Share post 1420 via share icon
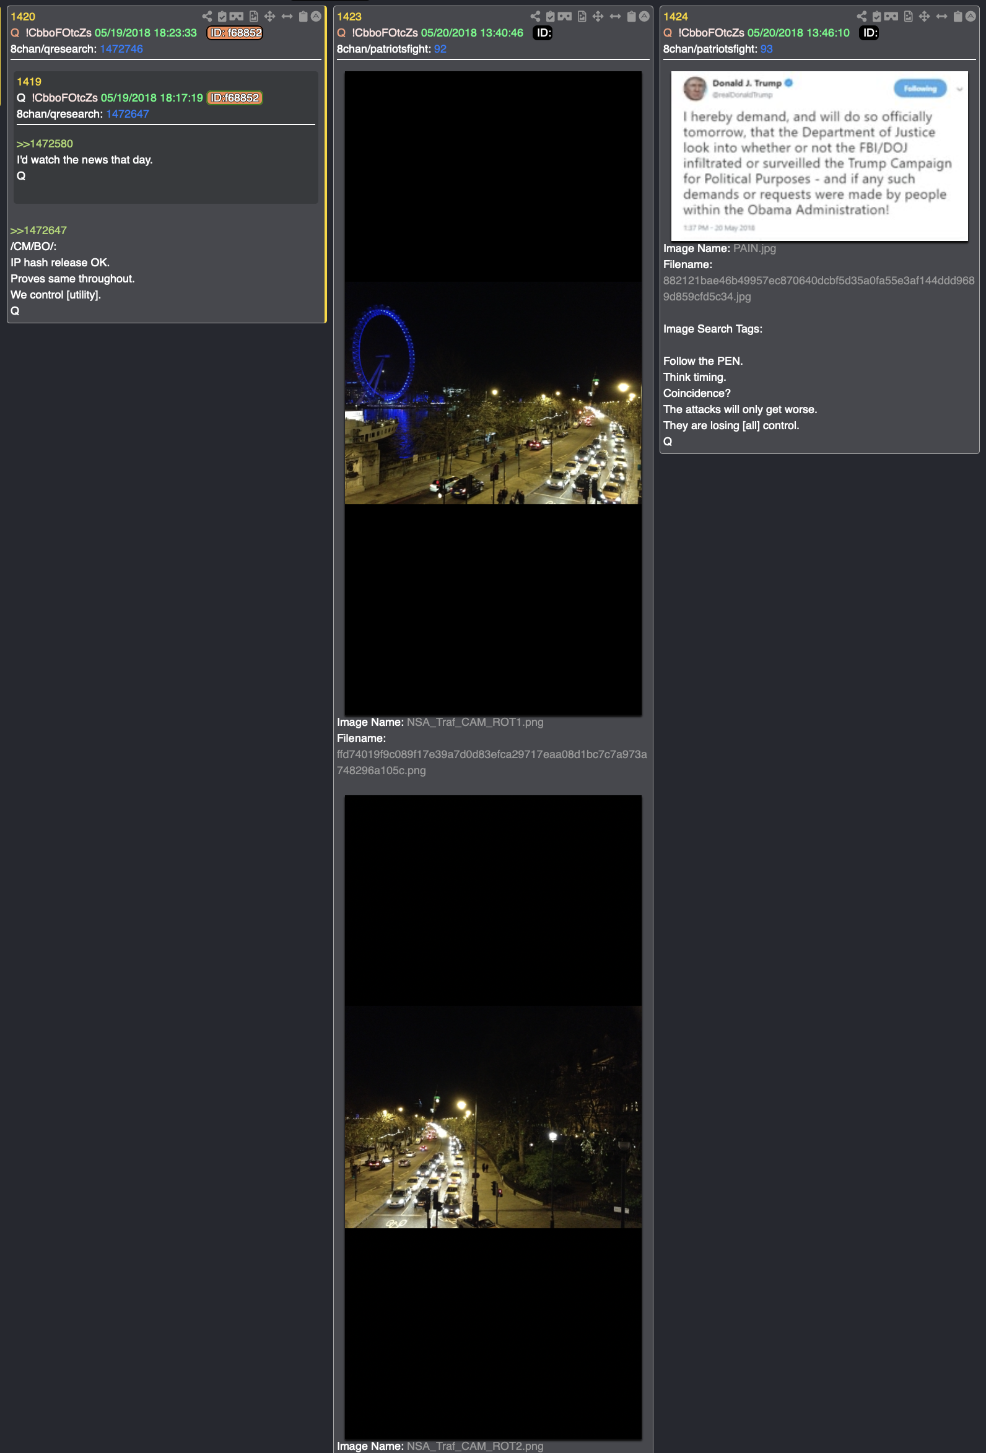 (207, 16)
